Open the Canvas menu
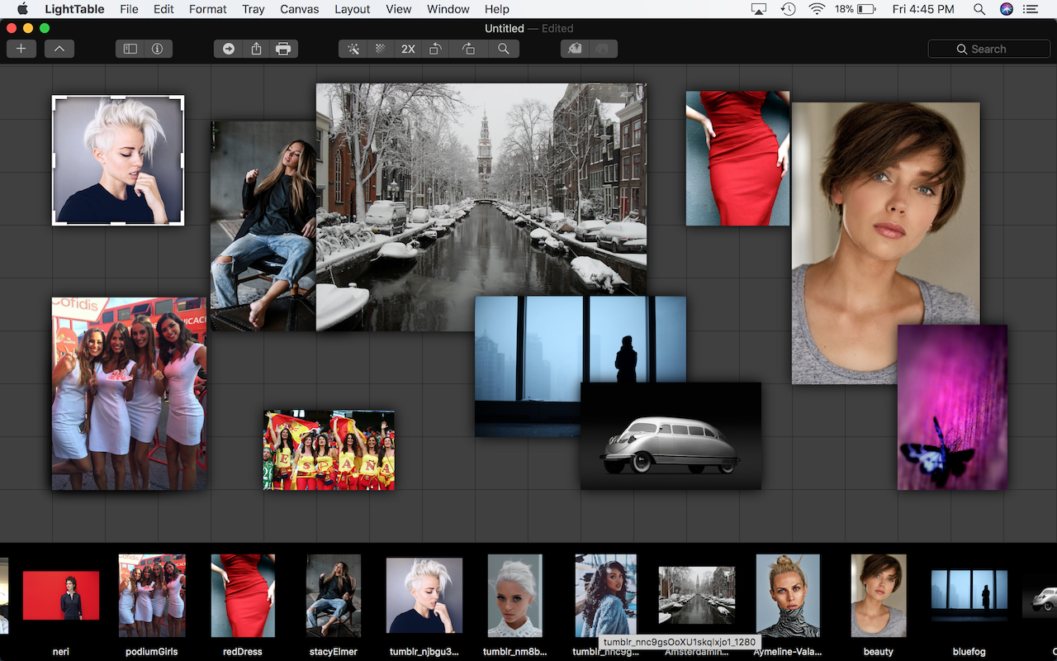 300,9
